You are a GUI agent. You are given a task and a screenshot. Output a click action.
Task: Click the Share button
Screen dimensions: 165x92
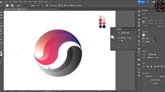(142, 2)
